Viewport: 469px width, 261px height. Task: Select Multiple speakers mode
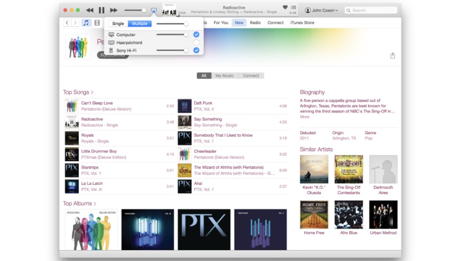(x=140, y=23)
